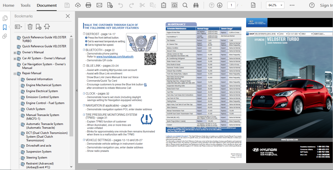Add a new bookmark icon
333x170 pixels.
tap(38, 27)
